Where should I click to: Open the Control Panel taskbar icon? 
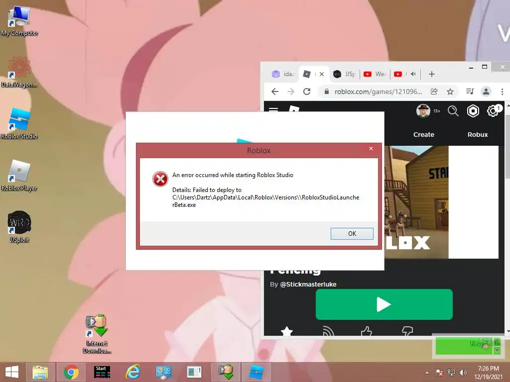click(163, 372)
